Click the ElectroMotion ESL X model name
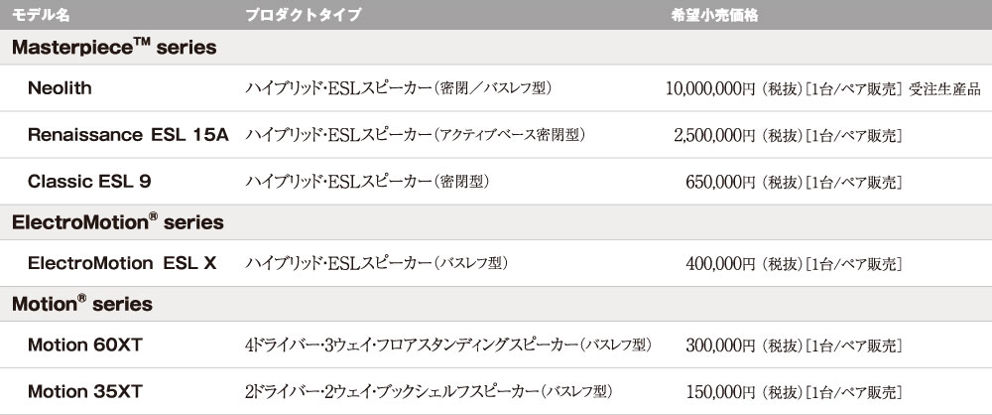 pyautogui.click(x=122, y=263)
